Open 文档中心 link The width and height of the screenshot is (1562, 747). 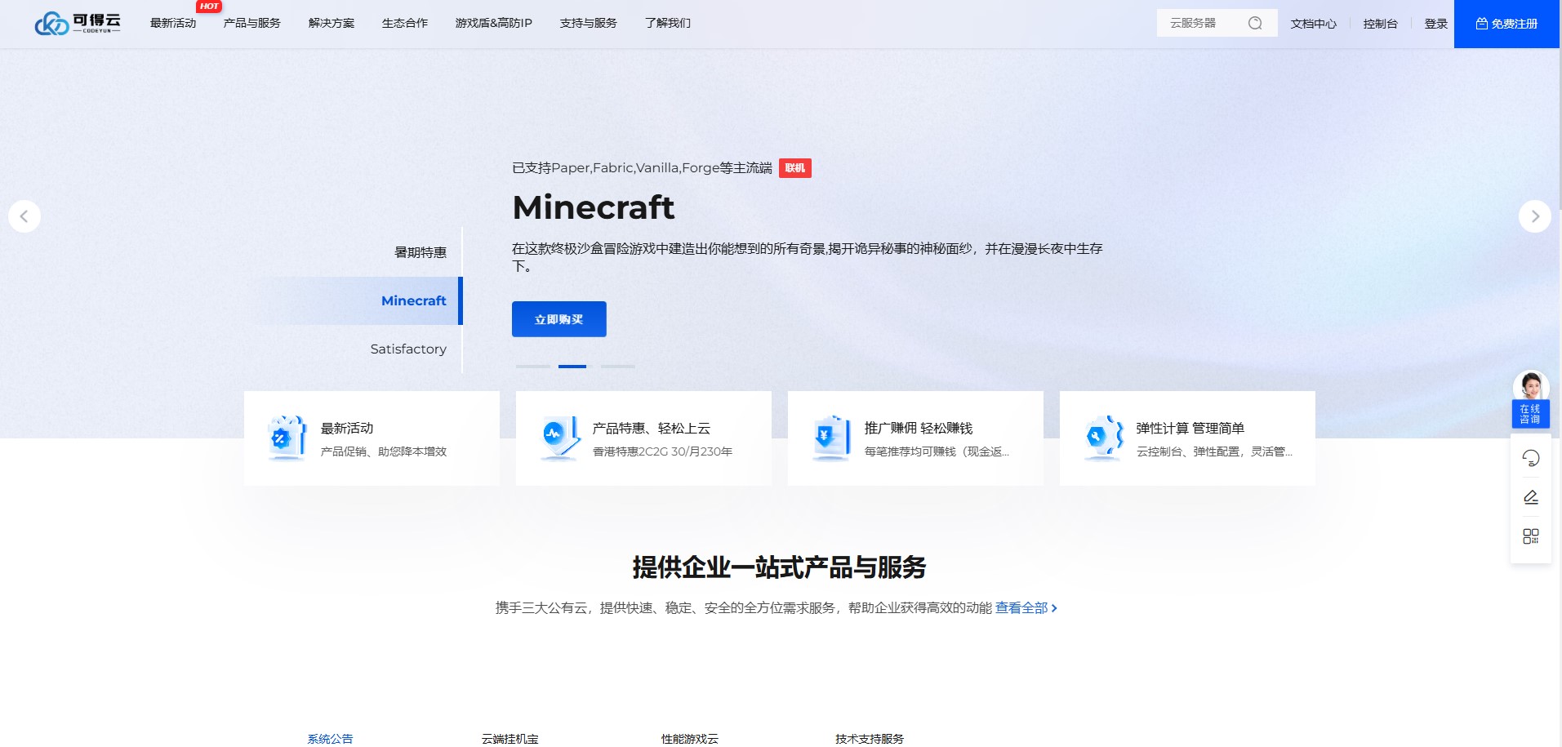pos(1314,24)
